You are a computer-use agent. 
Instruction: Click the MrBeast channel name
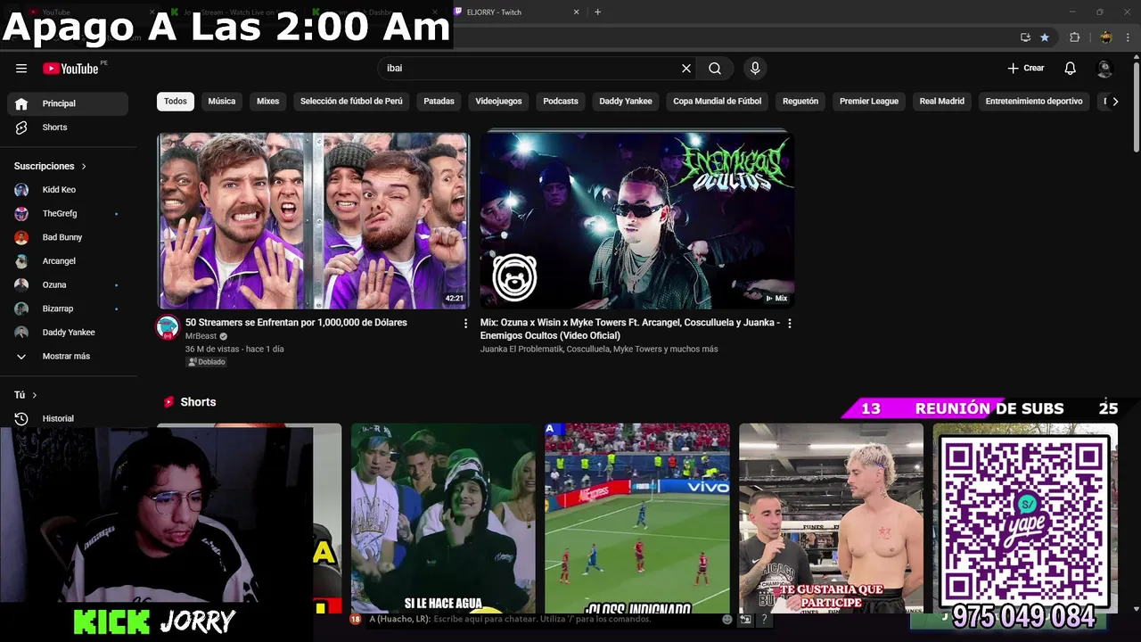click(x=201, y=336)
